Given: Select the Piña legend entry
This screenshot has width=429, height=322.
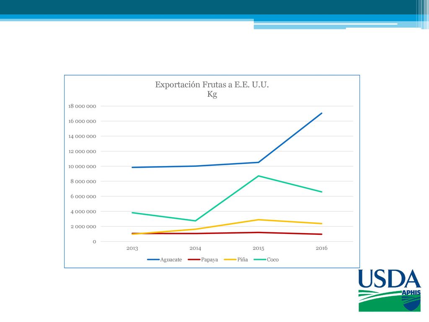Looking at the screenshot, I should click(x=236, y=260).
